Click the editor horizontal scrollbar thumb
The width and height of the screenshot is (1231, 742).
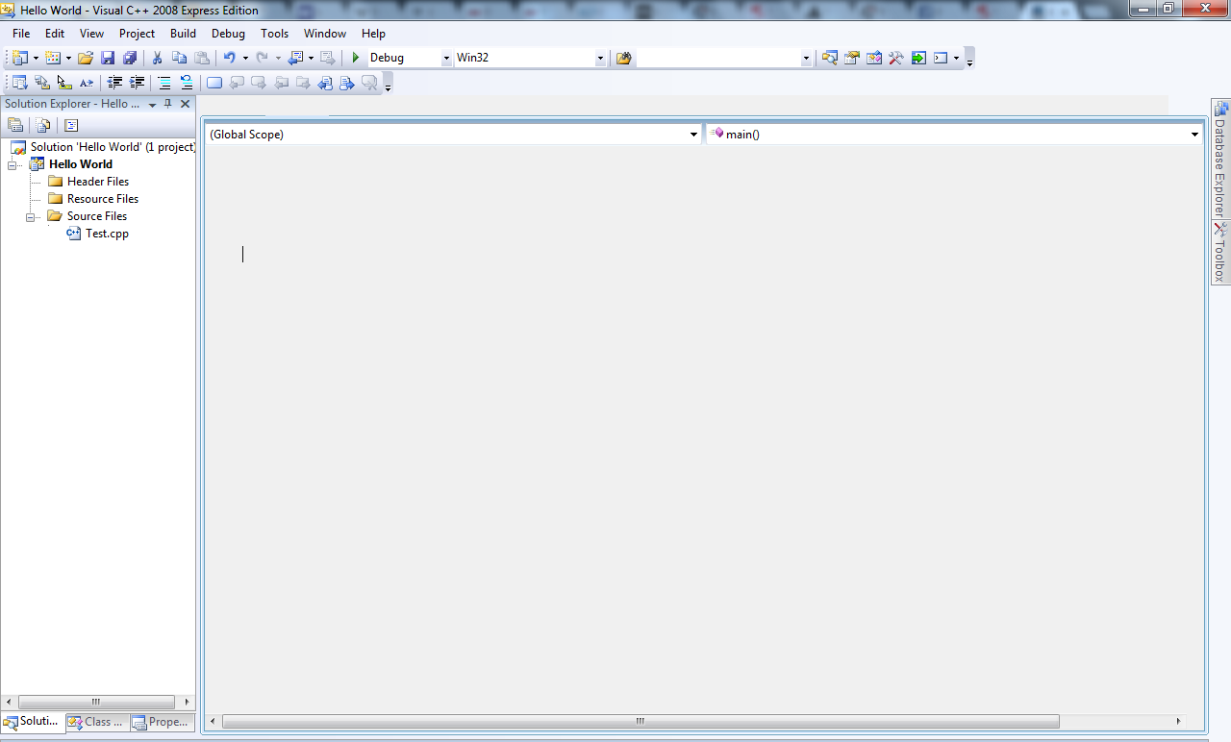641,721
